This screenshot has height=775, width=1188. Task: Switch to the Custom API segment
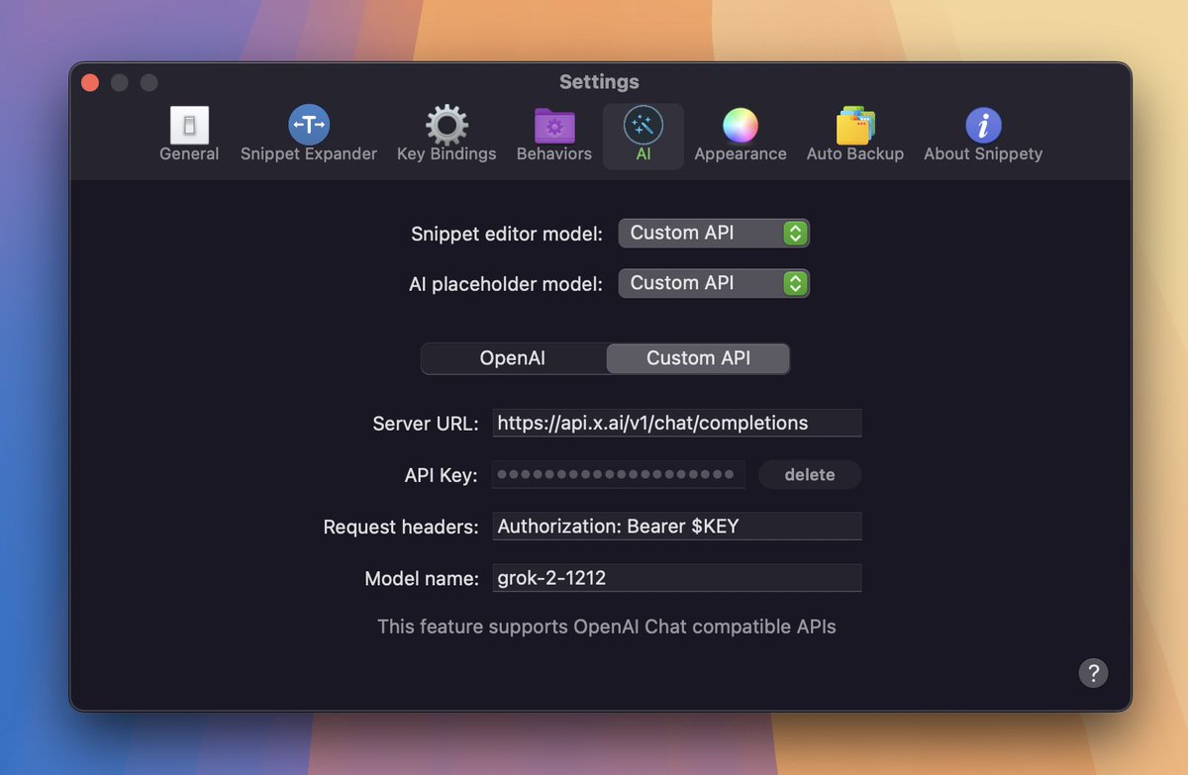point(698,358)
